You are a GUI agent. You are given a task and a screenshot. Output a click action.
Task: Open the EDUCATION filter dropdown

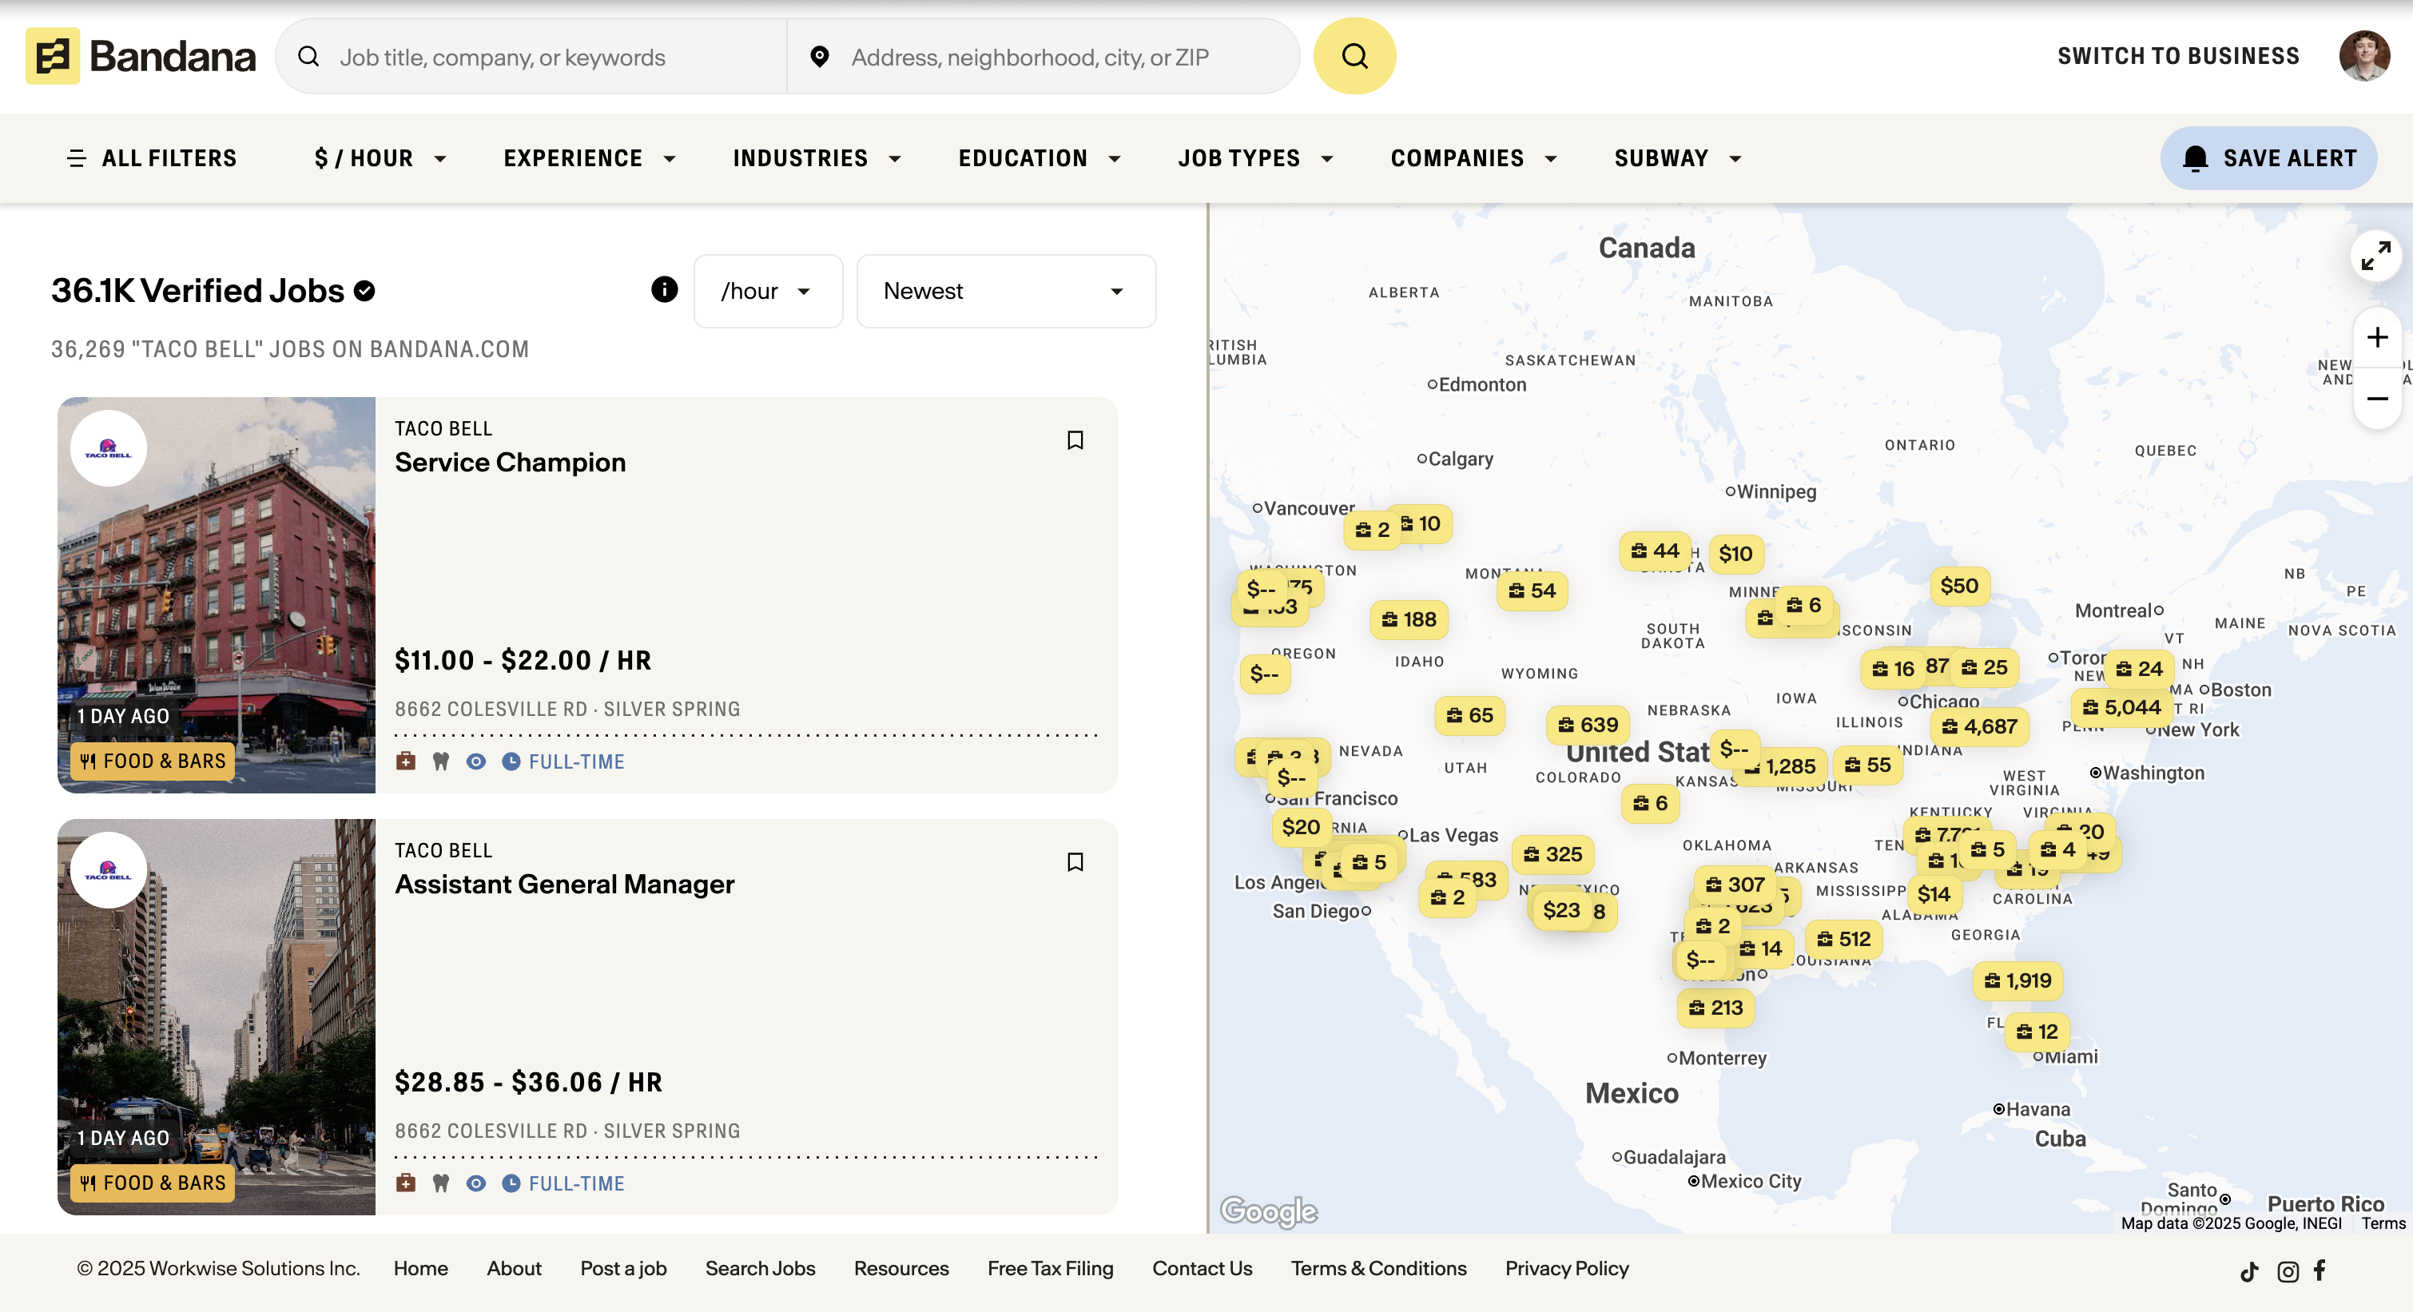[x=1039, y=158]
